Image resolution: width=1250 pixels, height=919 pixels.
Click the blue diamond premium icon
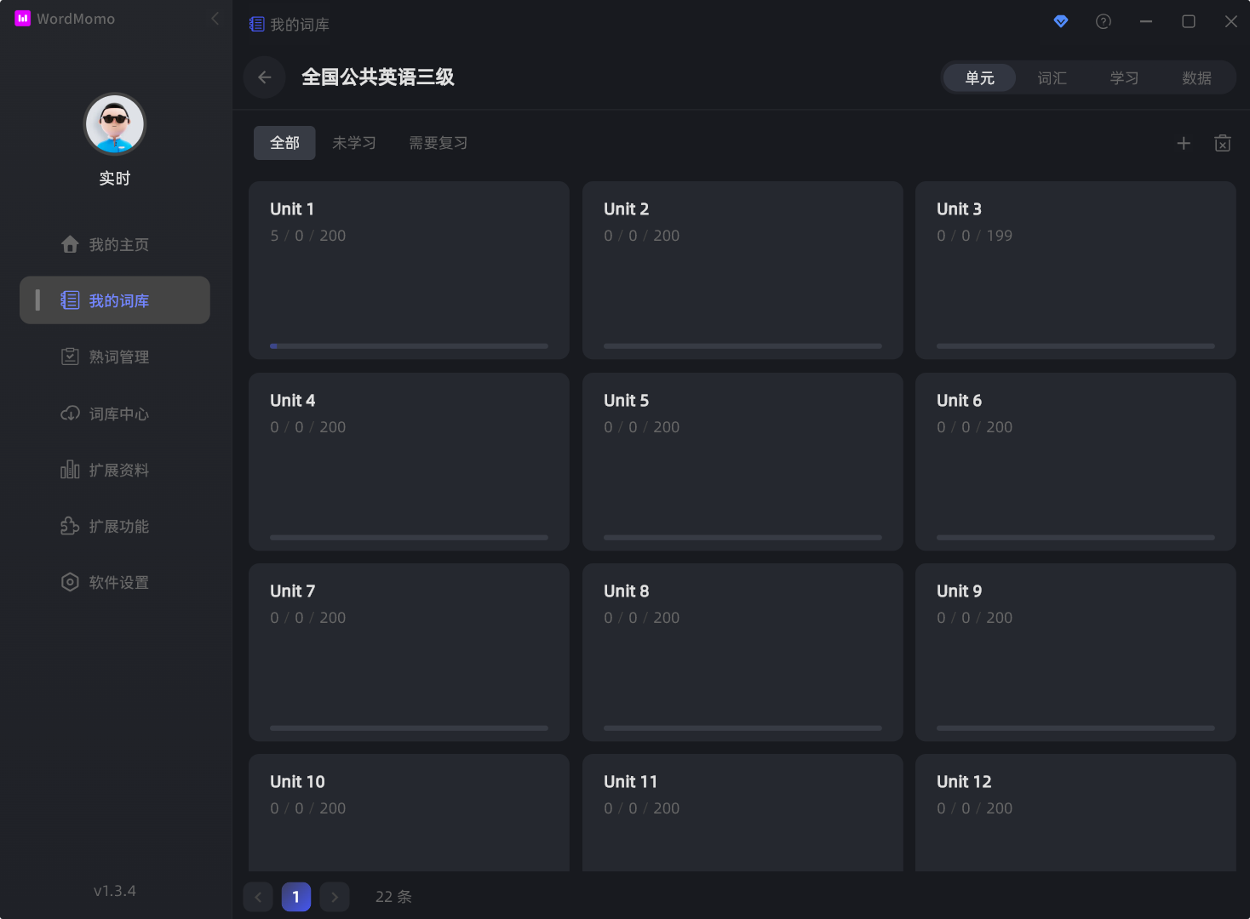tap(1061, 21)
